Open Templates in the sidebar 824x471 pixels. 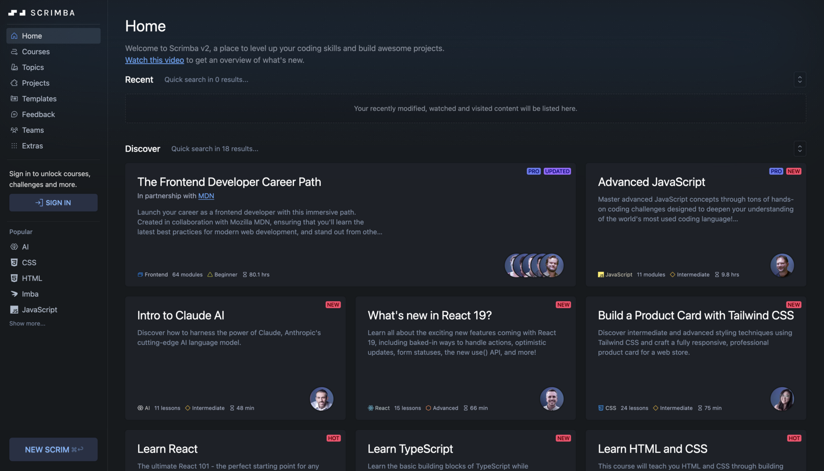pos(53,99)
